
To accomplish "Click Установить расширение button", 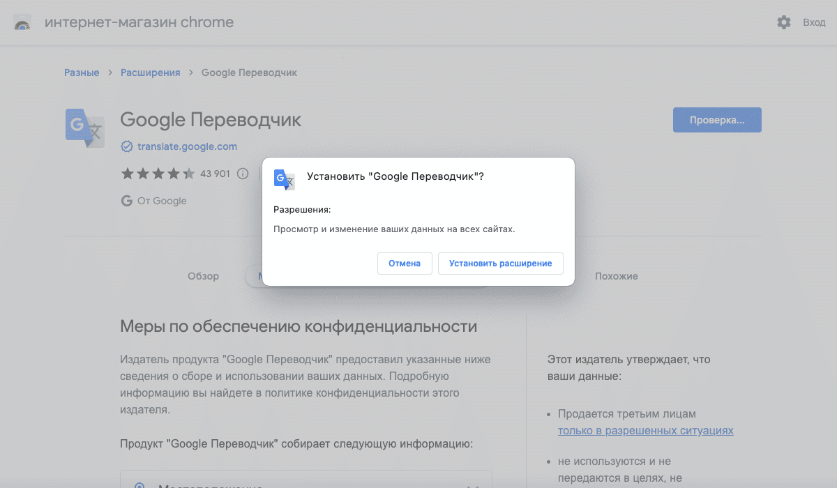I will (x=501, y=264).
